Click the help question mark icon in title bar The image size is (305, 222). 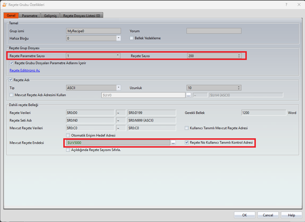pos(286,5)
